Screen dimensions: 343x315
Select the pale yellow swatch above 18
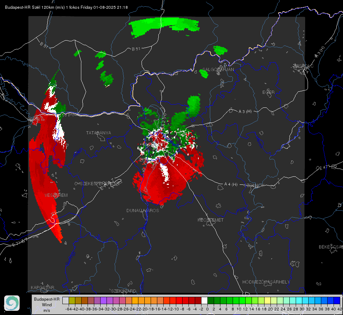tap(268, 300)
